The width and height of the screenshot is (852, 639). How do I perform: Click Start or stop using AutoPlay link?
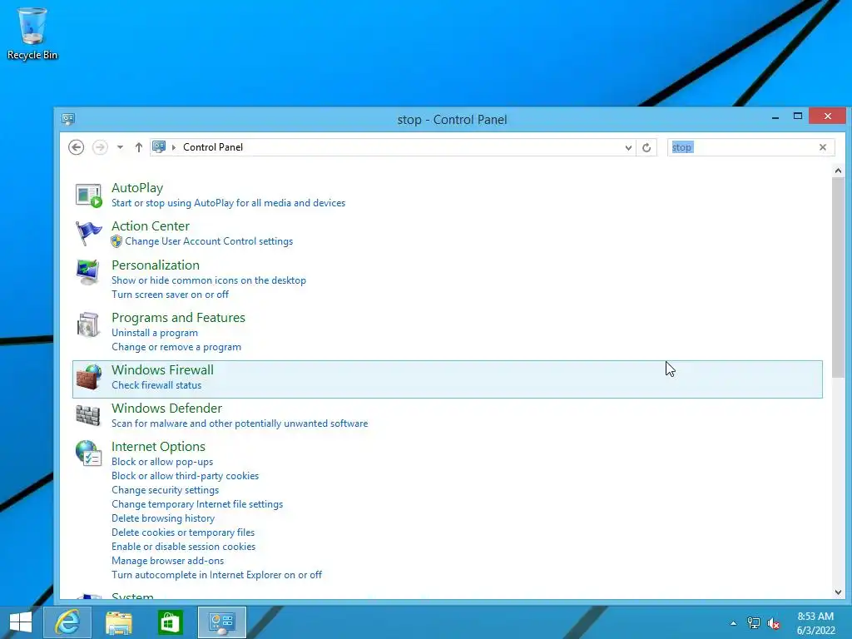pyautogui.click(x=228, y=203)
